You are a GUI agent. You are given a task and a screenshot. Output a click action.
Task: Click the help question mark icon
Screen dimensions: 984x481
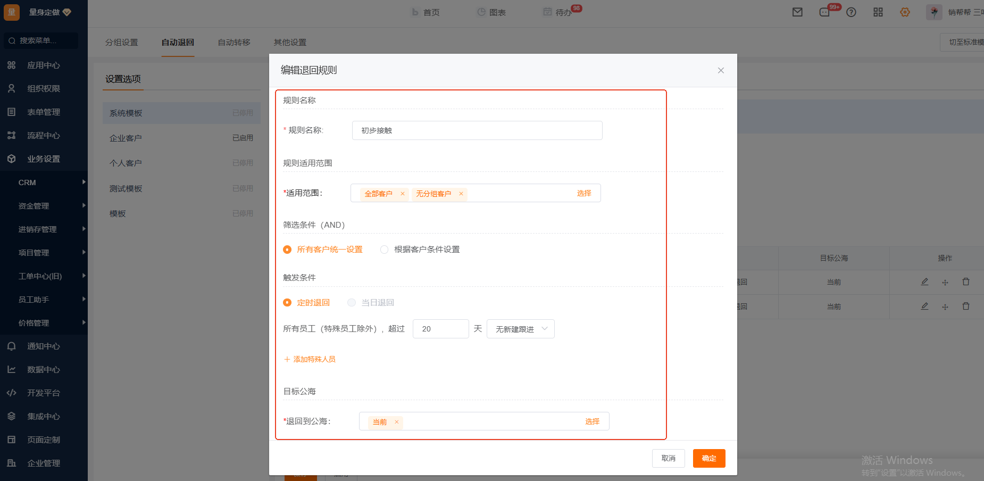pos(851,12)
